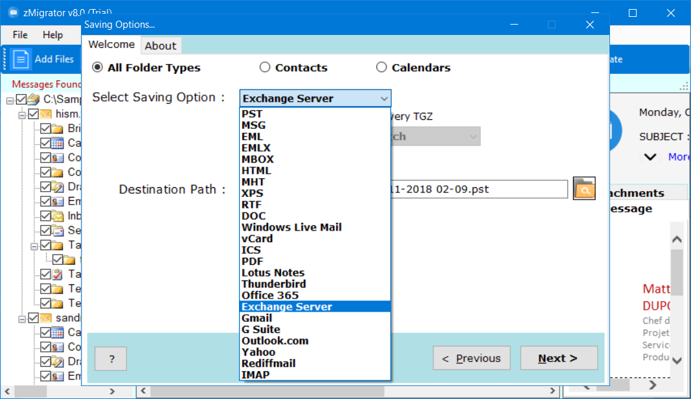
Task: Click the inbox icon beside 'Inb'
Action: 57,216
